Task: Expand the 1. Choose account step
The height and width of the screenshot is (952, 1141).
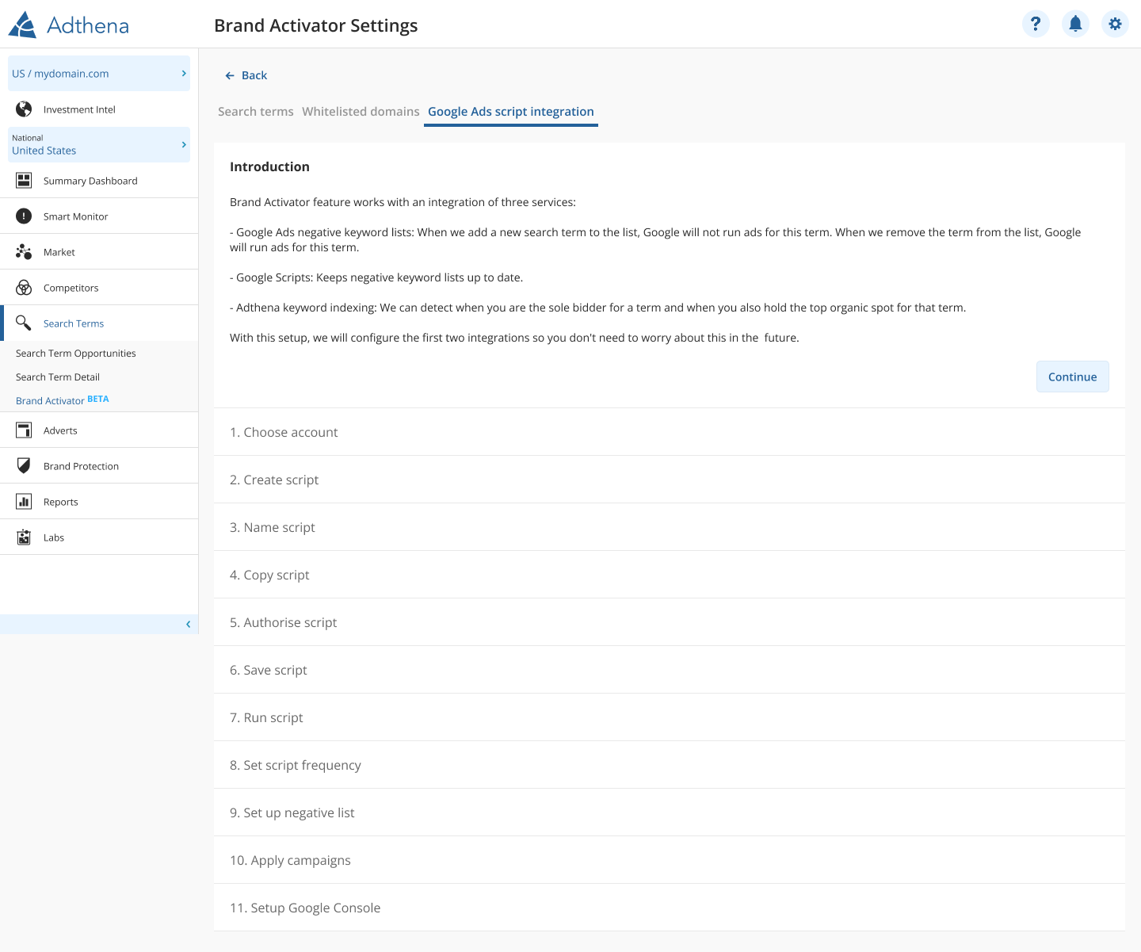Action: 284,432
